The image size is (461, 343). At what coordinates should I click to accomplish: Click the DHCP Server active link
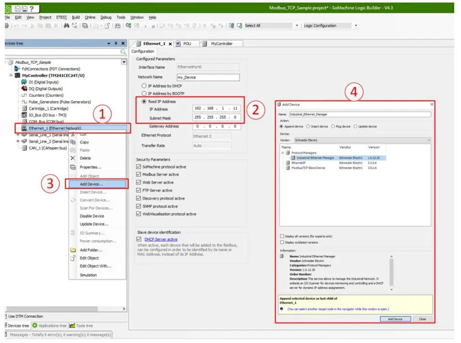(x=161, y=239)
